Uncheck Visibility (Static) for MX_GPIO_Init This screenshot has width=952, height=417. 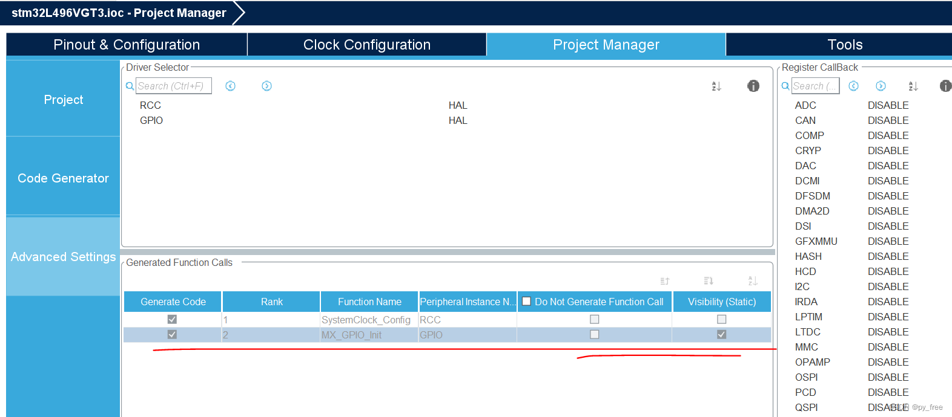point(721,334)
